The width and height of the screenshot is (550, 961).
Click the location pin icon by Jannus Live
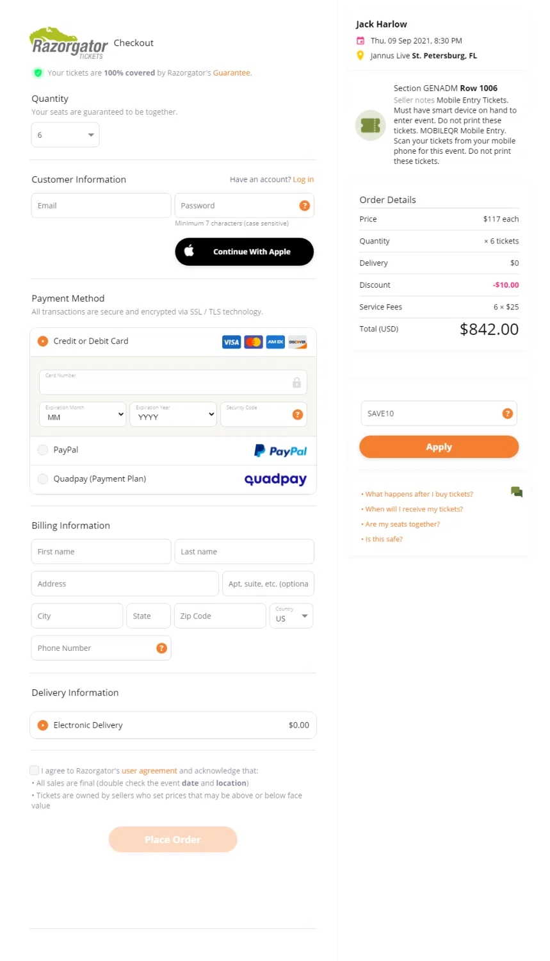(360, 56)
